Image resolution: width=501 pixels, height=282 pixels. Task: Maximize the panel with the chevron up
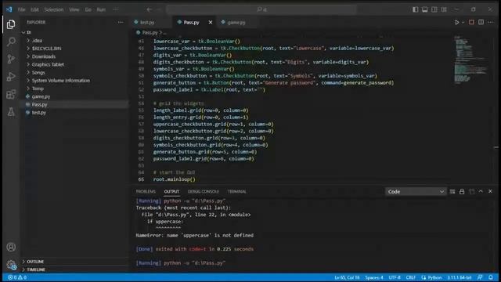click(x=481, y=191)
